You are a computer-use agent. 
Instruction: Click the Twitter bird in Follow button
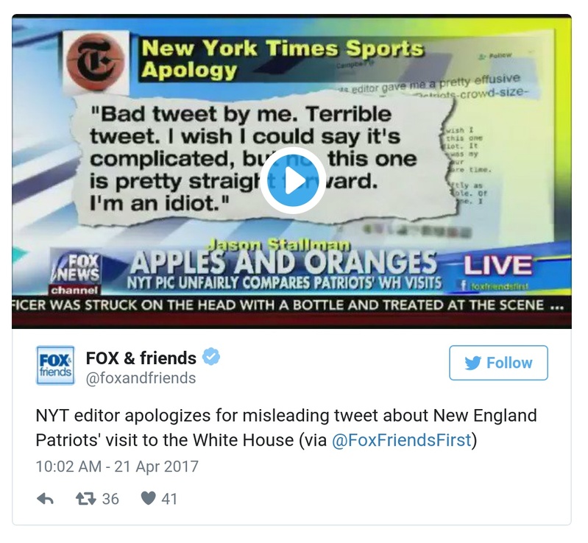click(473, 363)
